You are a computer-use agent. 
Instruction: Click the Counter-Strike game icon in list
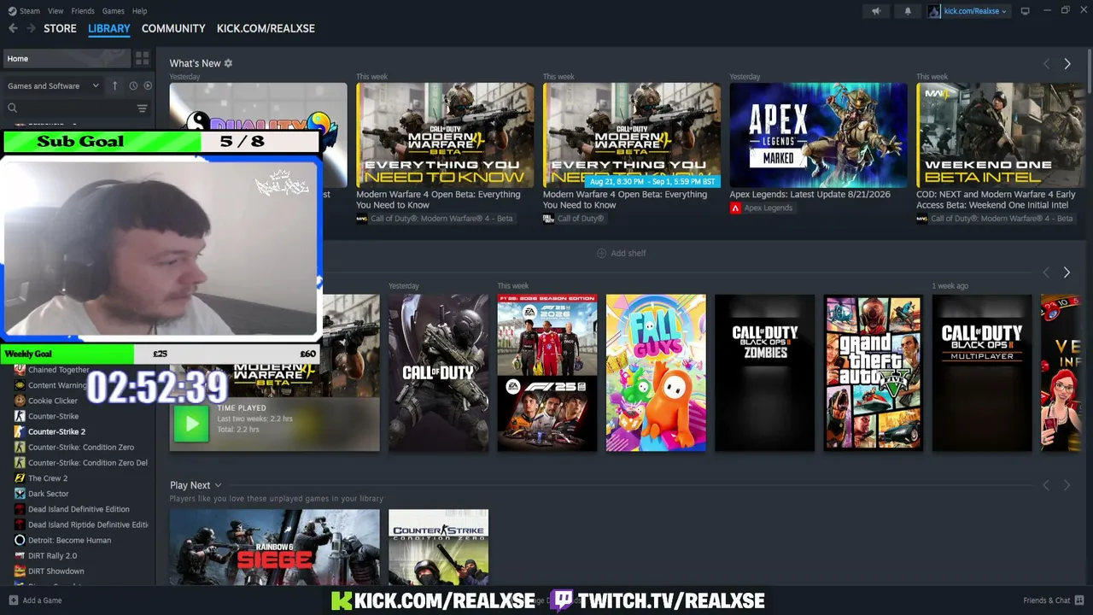[x=20, y=416]
